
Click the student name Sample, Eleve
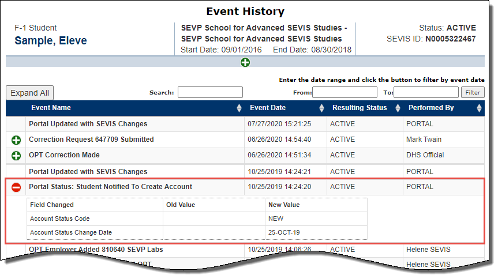[51, 40]
